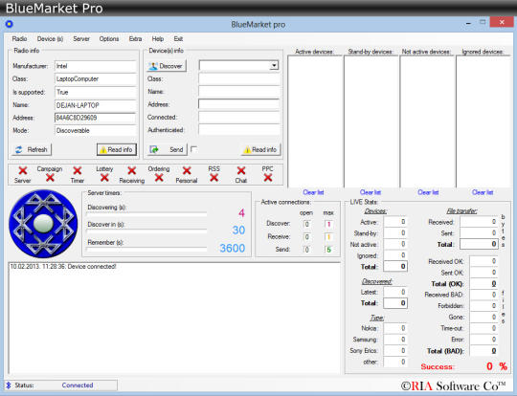The height and width of the screenshot is (396, 517).
Task: Toggle the Lottery red X indicator
Action: [104, 178]
